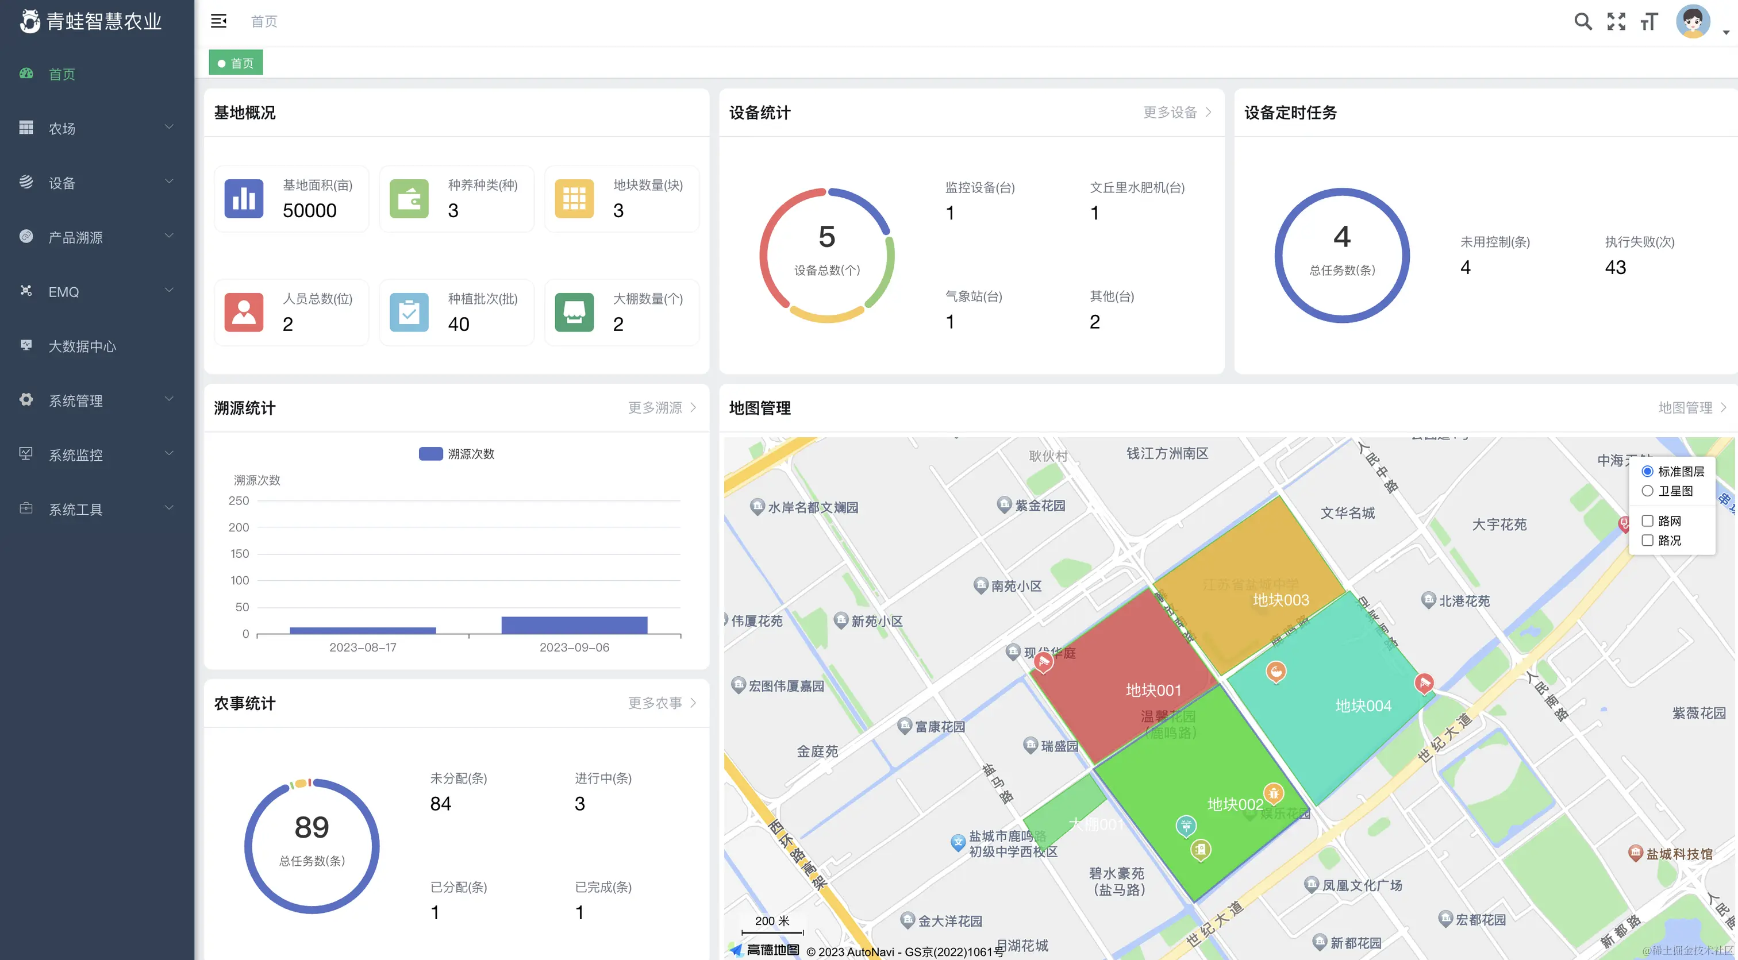Select the EMQ menu item
The image size is (1738, 960).
point(65,291)
